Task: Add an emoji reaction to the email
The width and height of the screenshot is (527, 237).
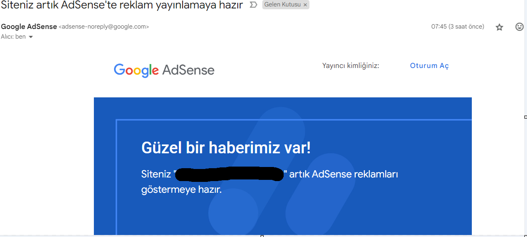Action: coord(520,27)
